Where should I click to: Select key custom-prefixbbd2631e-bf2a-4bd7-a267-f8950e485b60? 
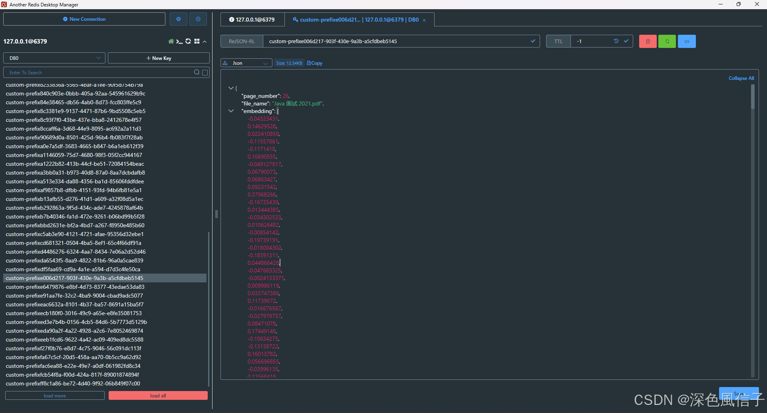pyautogui.click(x=75, y=225)
